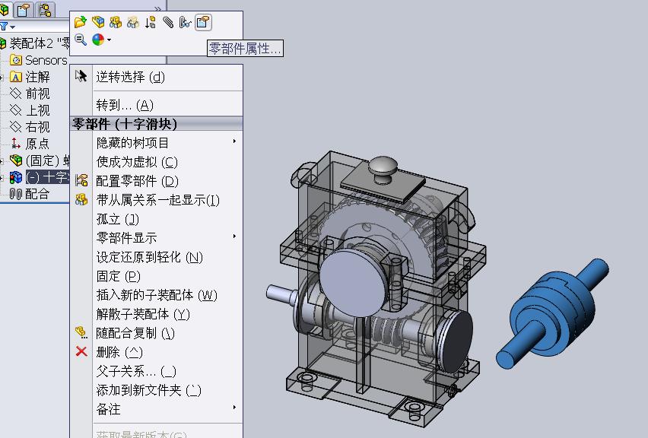The width and height of the screenshot is (648, 438).
Task: Choose 删除 delete menu entry
Action: 156,352
